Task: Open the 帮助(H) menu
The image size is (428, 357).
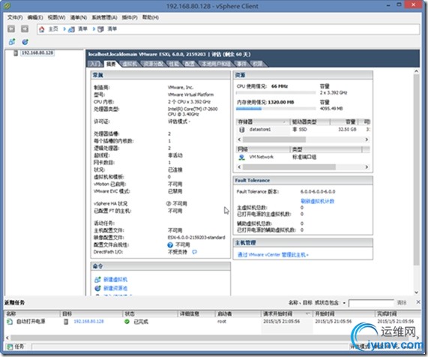Action: coord(151,17)
